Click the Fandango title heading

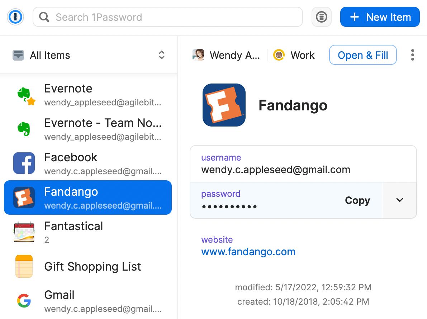(x=293, y=105)
